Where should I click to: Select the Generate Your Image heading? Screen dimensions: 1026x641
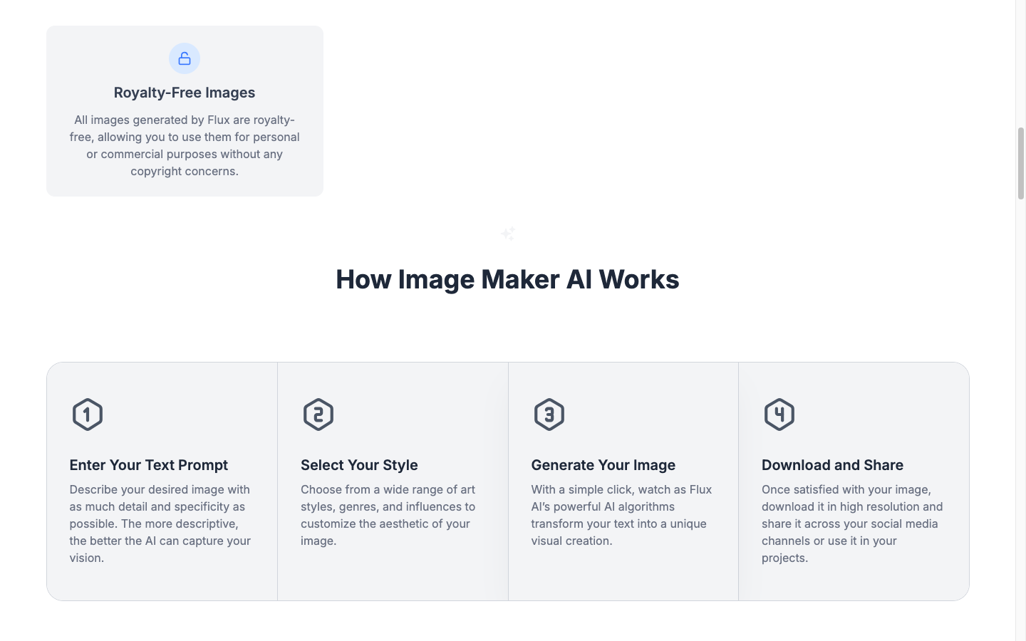point(603,465)
